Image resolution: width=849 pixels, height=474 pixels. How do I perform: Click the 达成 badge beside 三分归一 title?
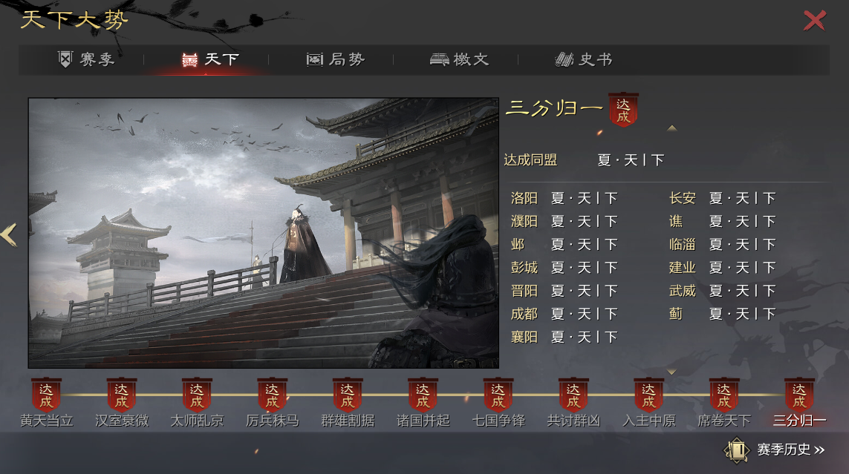(x=623, y=110)
